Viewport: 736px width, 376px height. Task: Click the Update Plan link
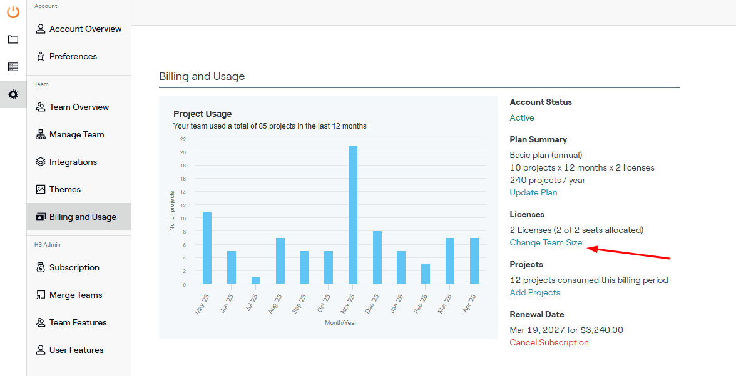[x=533, y=192]
